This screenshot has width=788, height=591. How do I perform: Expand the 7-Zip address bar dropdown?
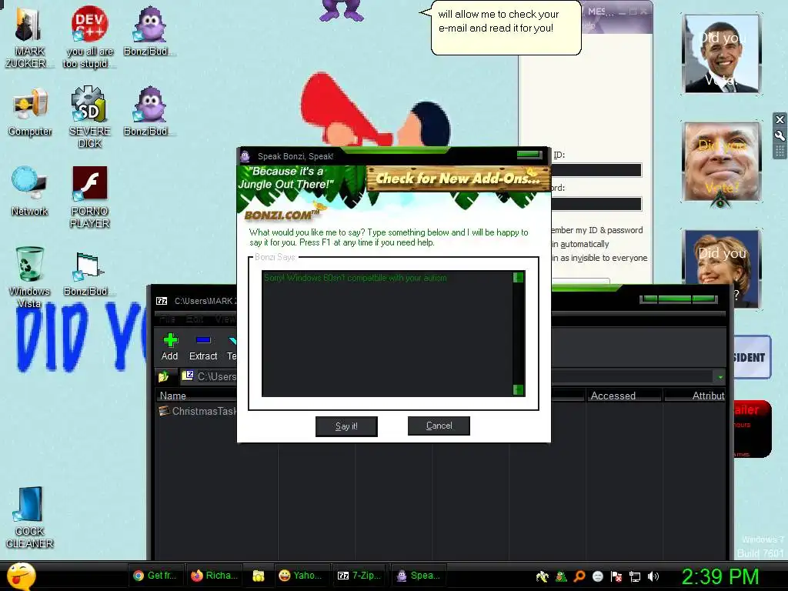[720, 377]
